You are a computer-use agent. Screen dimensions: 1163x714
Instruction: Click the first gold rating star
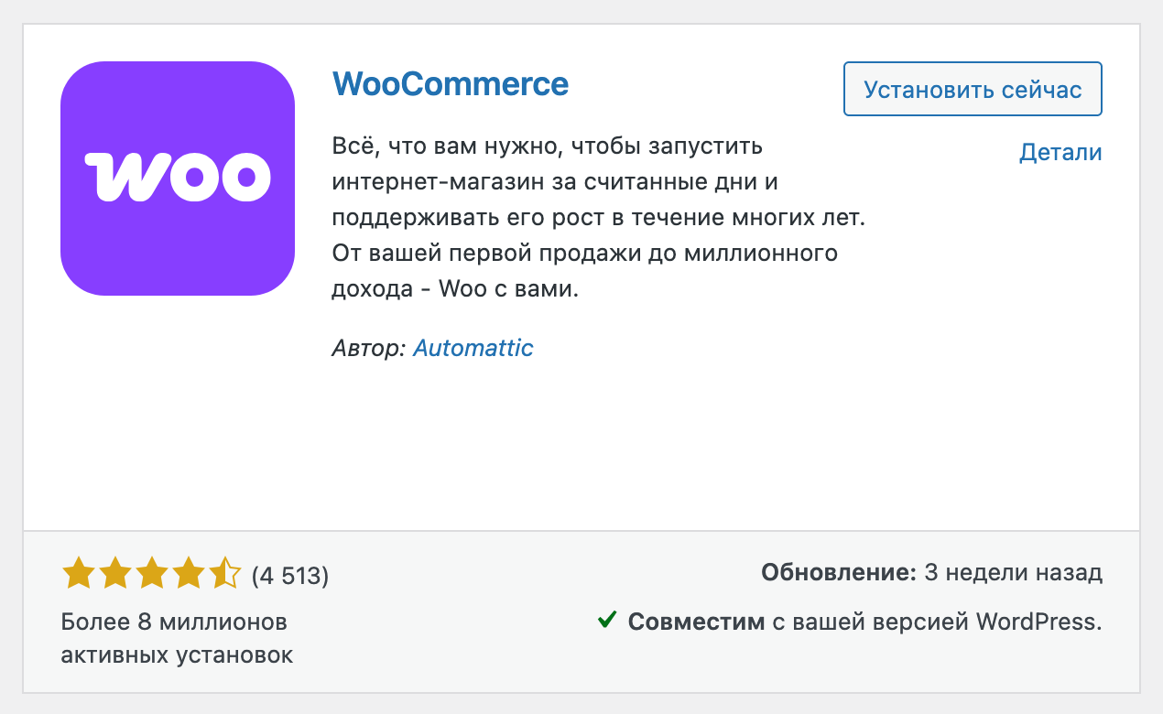click(79, 575)
